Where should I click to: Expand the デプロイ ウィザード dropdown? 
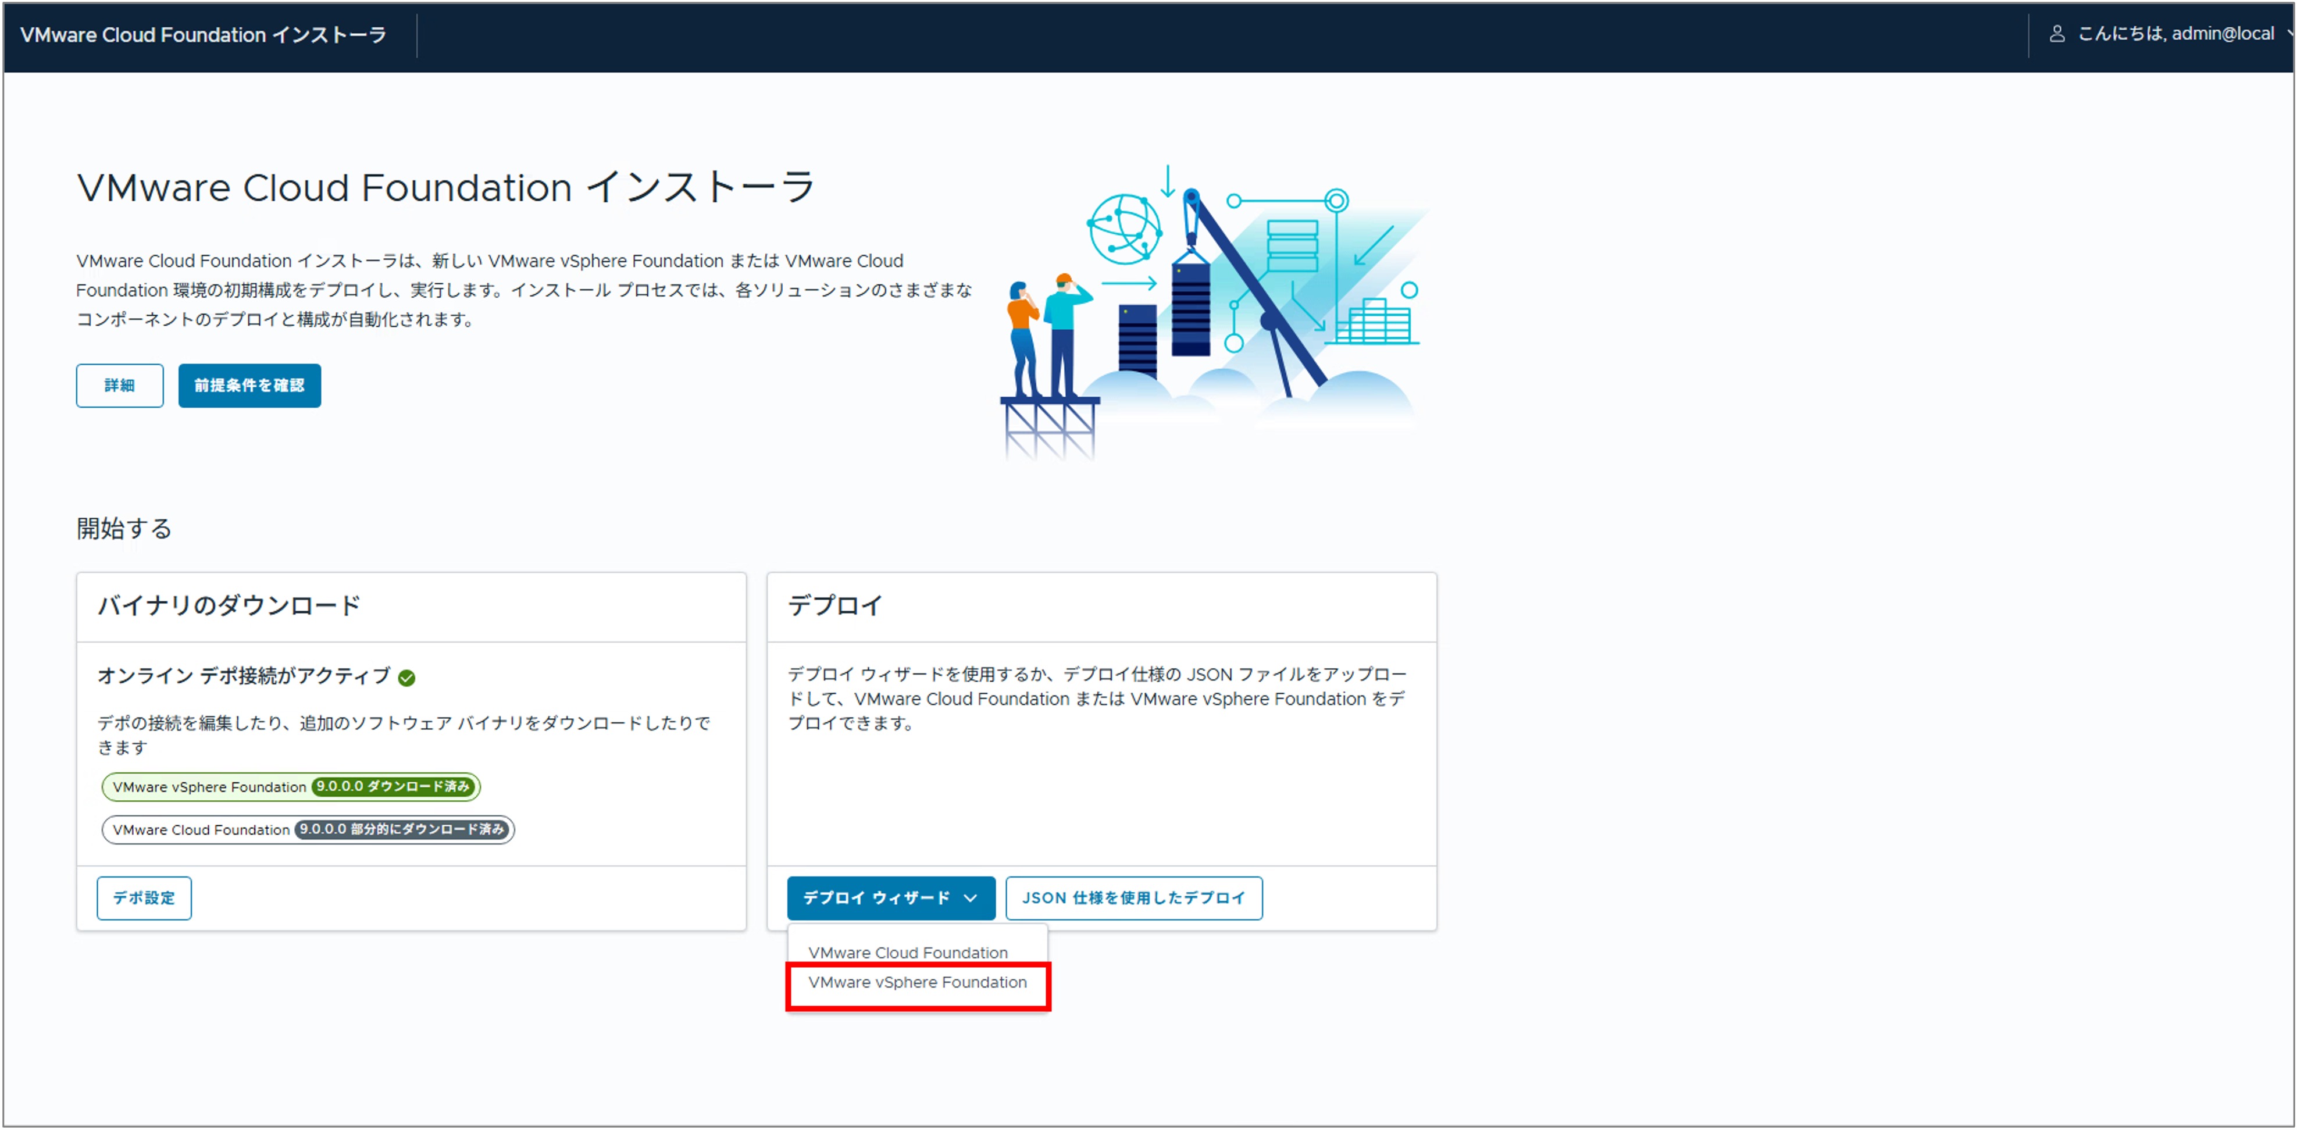tap(891, 898)
